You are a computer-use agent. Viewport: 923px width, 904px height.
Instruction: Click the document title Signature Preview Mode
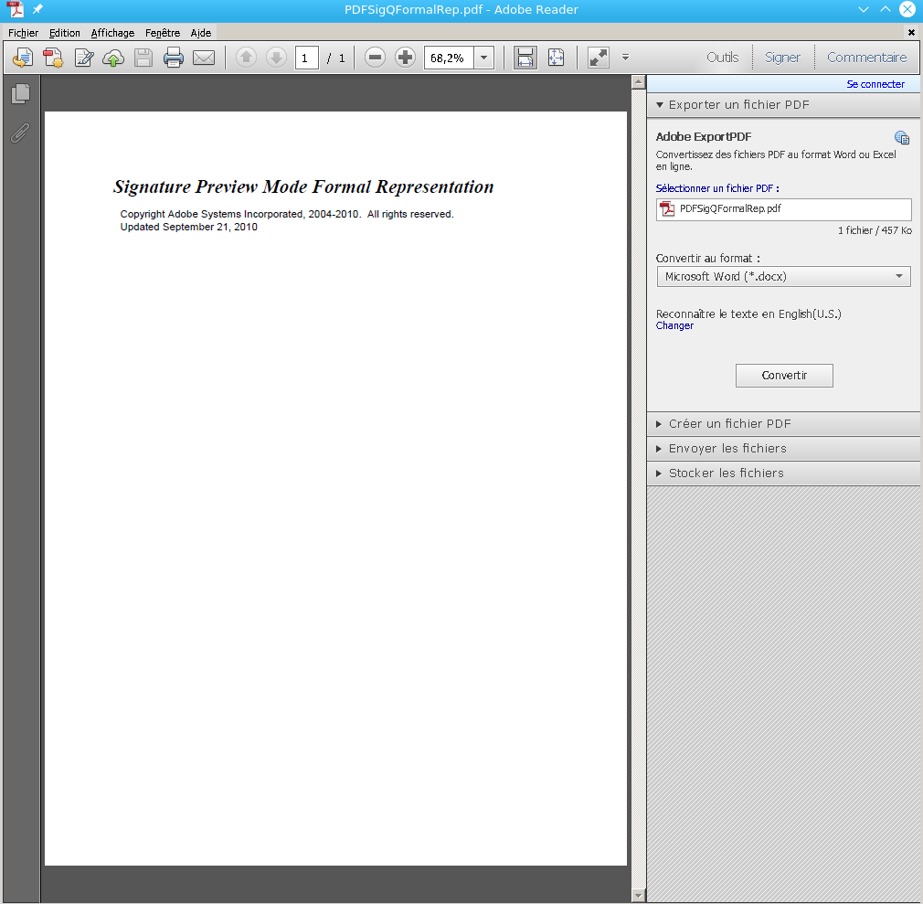(x=303, y=186)
